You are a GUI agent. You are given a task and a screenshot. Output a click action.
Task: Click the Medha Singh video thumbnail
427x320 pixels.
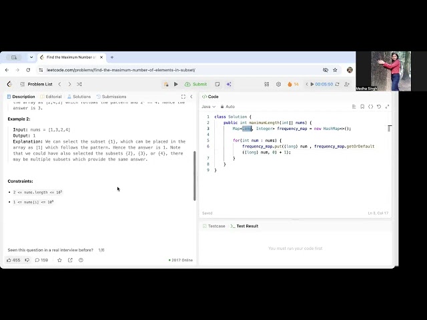coord(384,71)
